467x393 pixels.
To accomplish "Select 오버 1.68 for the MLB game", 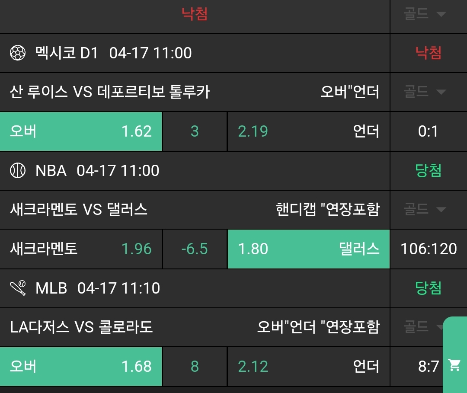I will 81,367.
